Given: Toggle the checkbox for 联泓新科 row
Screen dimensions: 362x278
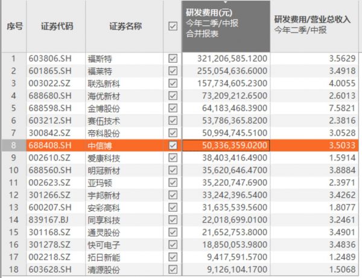Looking at the screenshot, I should [x=173, y=83].
